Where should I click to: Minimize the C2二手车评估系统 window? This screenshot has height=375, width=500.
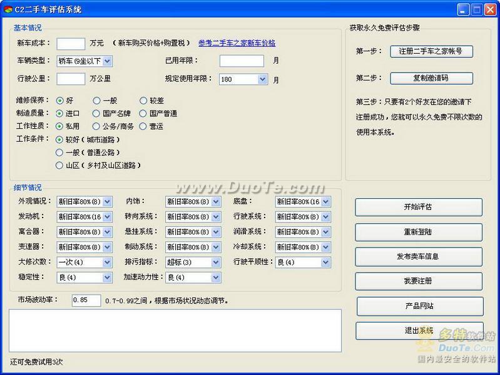point(463,9)
